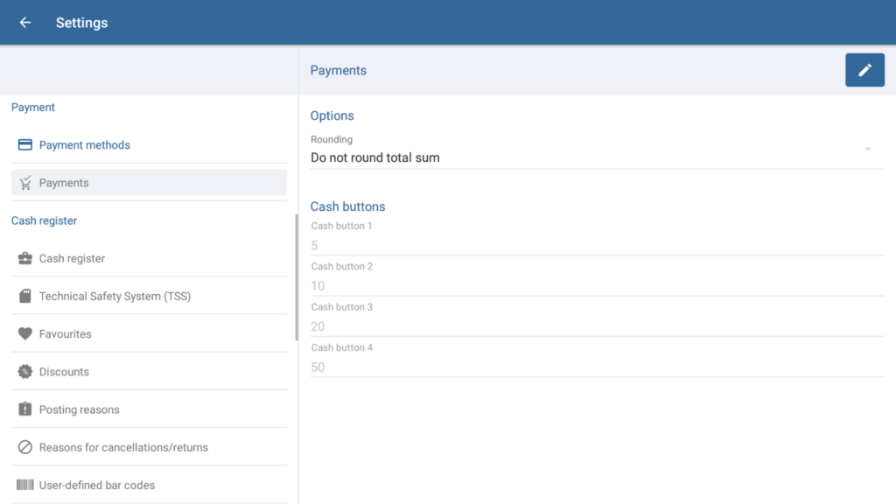Click the Payments cart icon
Image resolution: width=896 pixels, height=504 pixels.
click(x=25, y=183)
